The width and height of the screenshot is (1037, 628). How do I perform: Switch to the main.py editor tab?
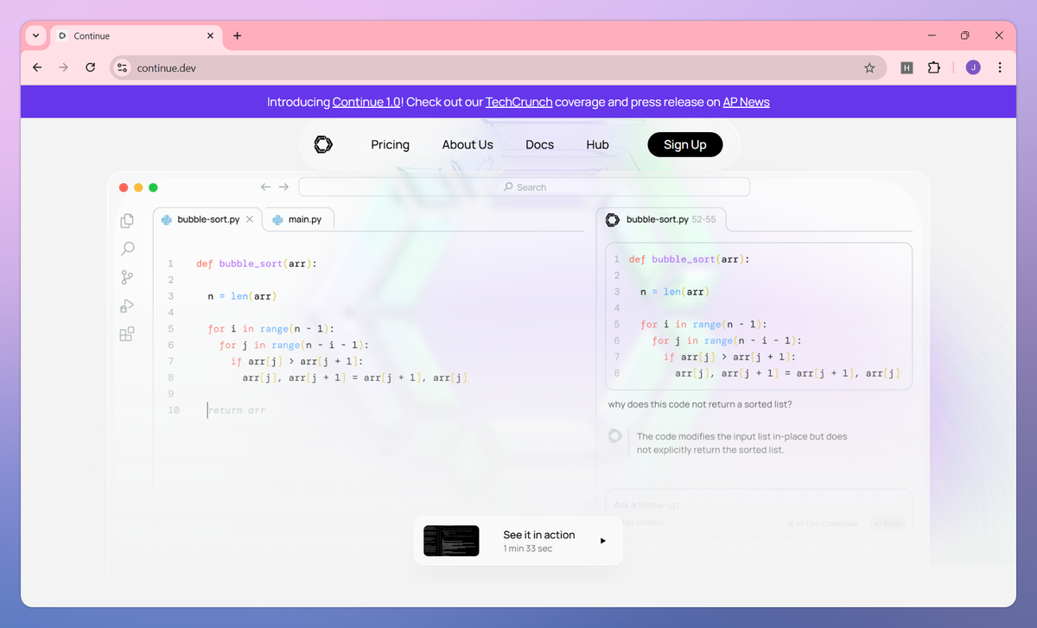[297, 219]
